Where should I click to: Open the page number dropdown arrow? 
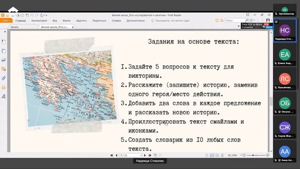141,155
